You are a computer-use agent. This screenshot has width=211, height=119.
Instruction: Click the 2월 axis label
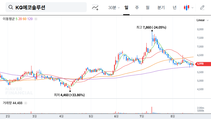8,116
